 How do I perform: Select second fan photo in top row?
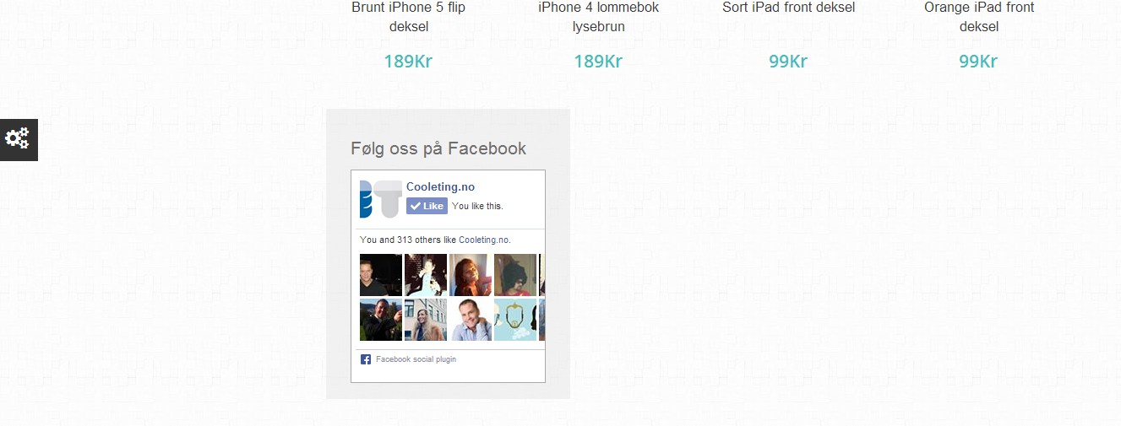426,275
